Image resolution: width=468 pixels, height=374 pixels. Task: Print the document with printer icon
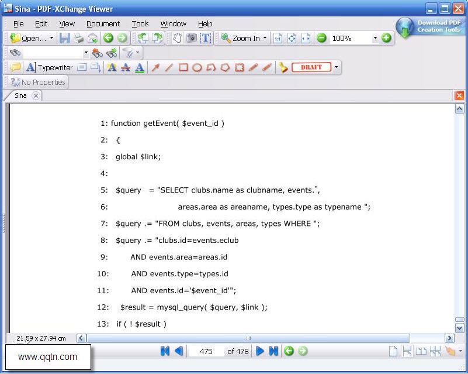coord(78,38)
